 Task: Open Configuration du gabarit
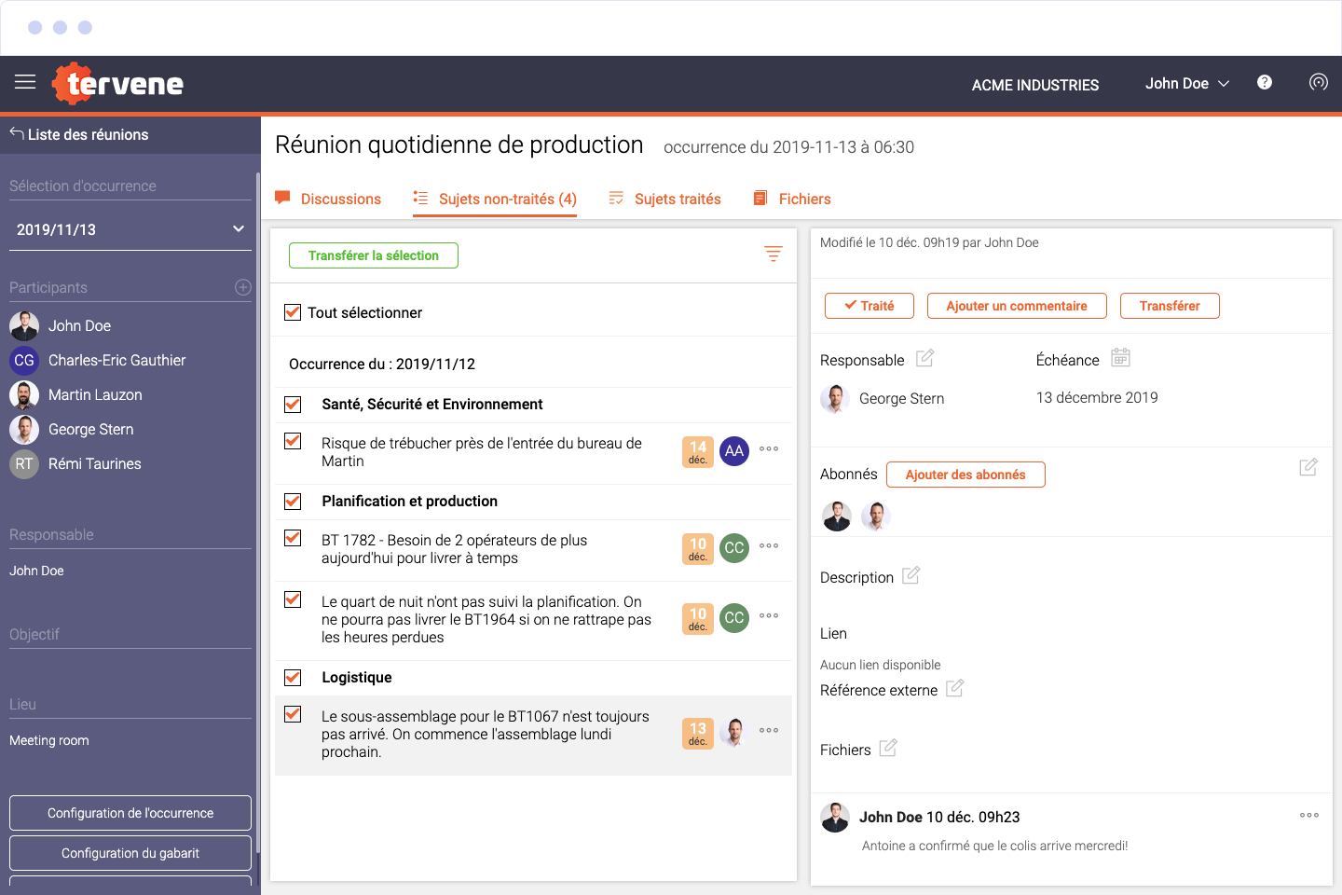click(x=130, y=853)
